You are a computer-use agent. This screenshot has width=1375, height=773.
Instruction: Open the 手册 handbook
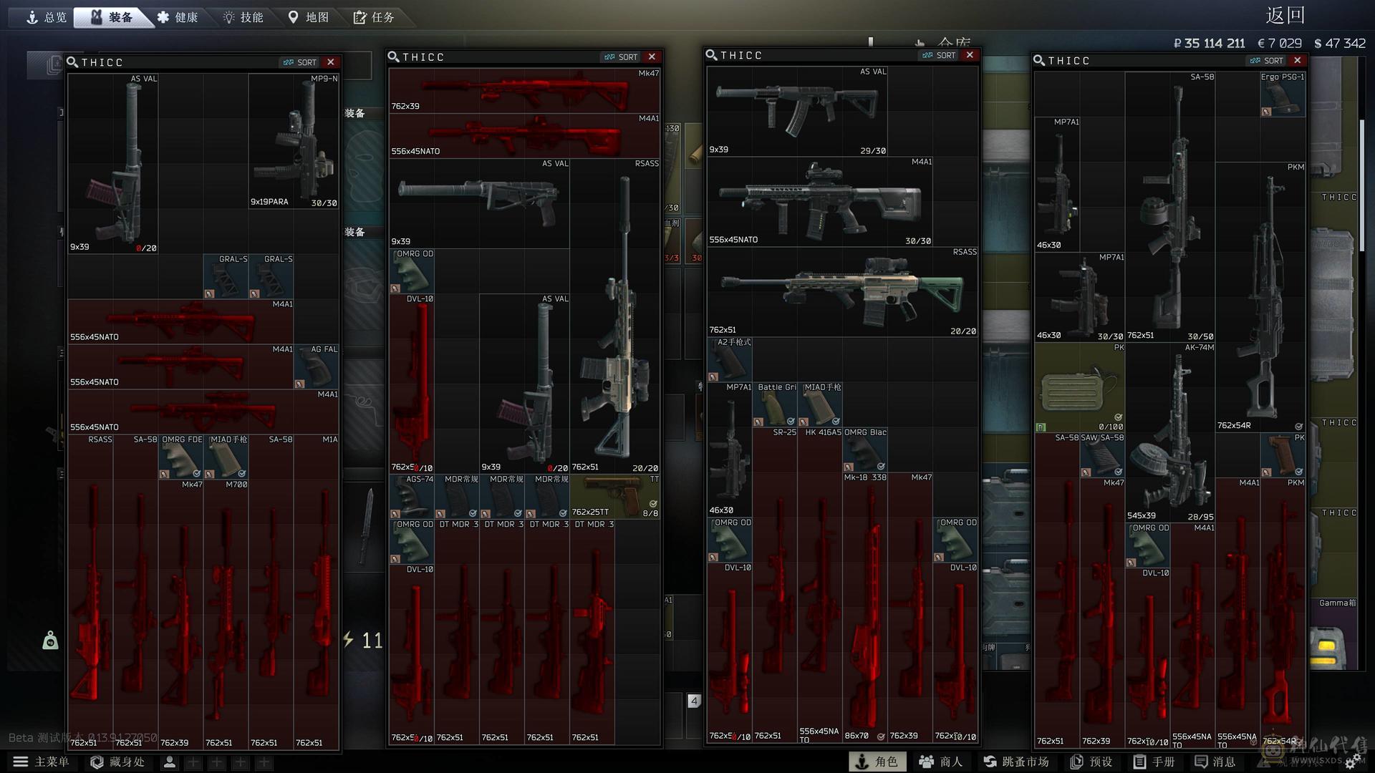(1154, 762)
